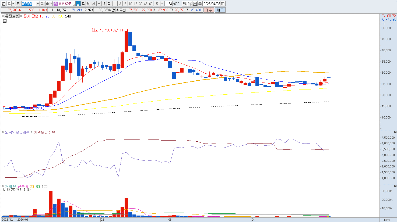
Task: Switch to the 초 second period
Action: tap(104, 4)
